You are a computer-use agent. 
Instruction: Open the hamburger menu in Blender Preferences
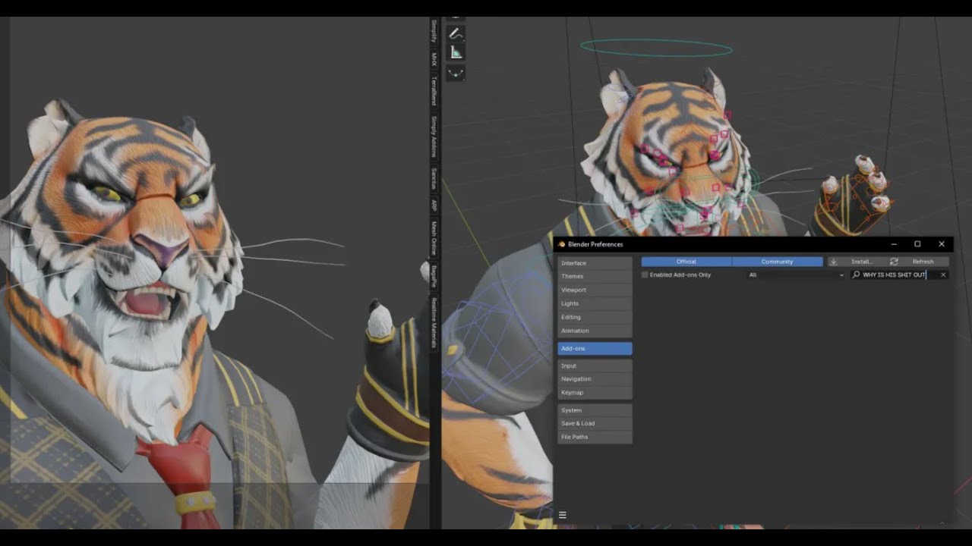pos(563,515)
